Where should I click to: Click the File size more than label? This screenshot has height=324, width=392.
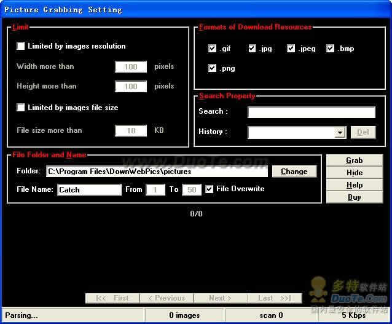(x=49, y=130)
